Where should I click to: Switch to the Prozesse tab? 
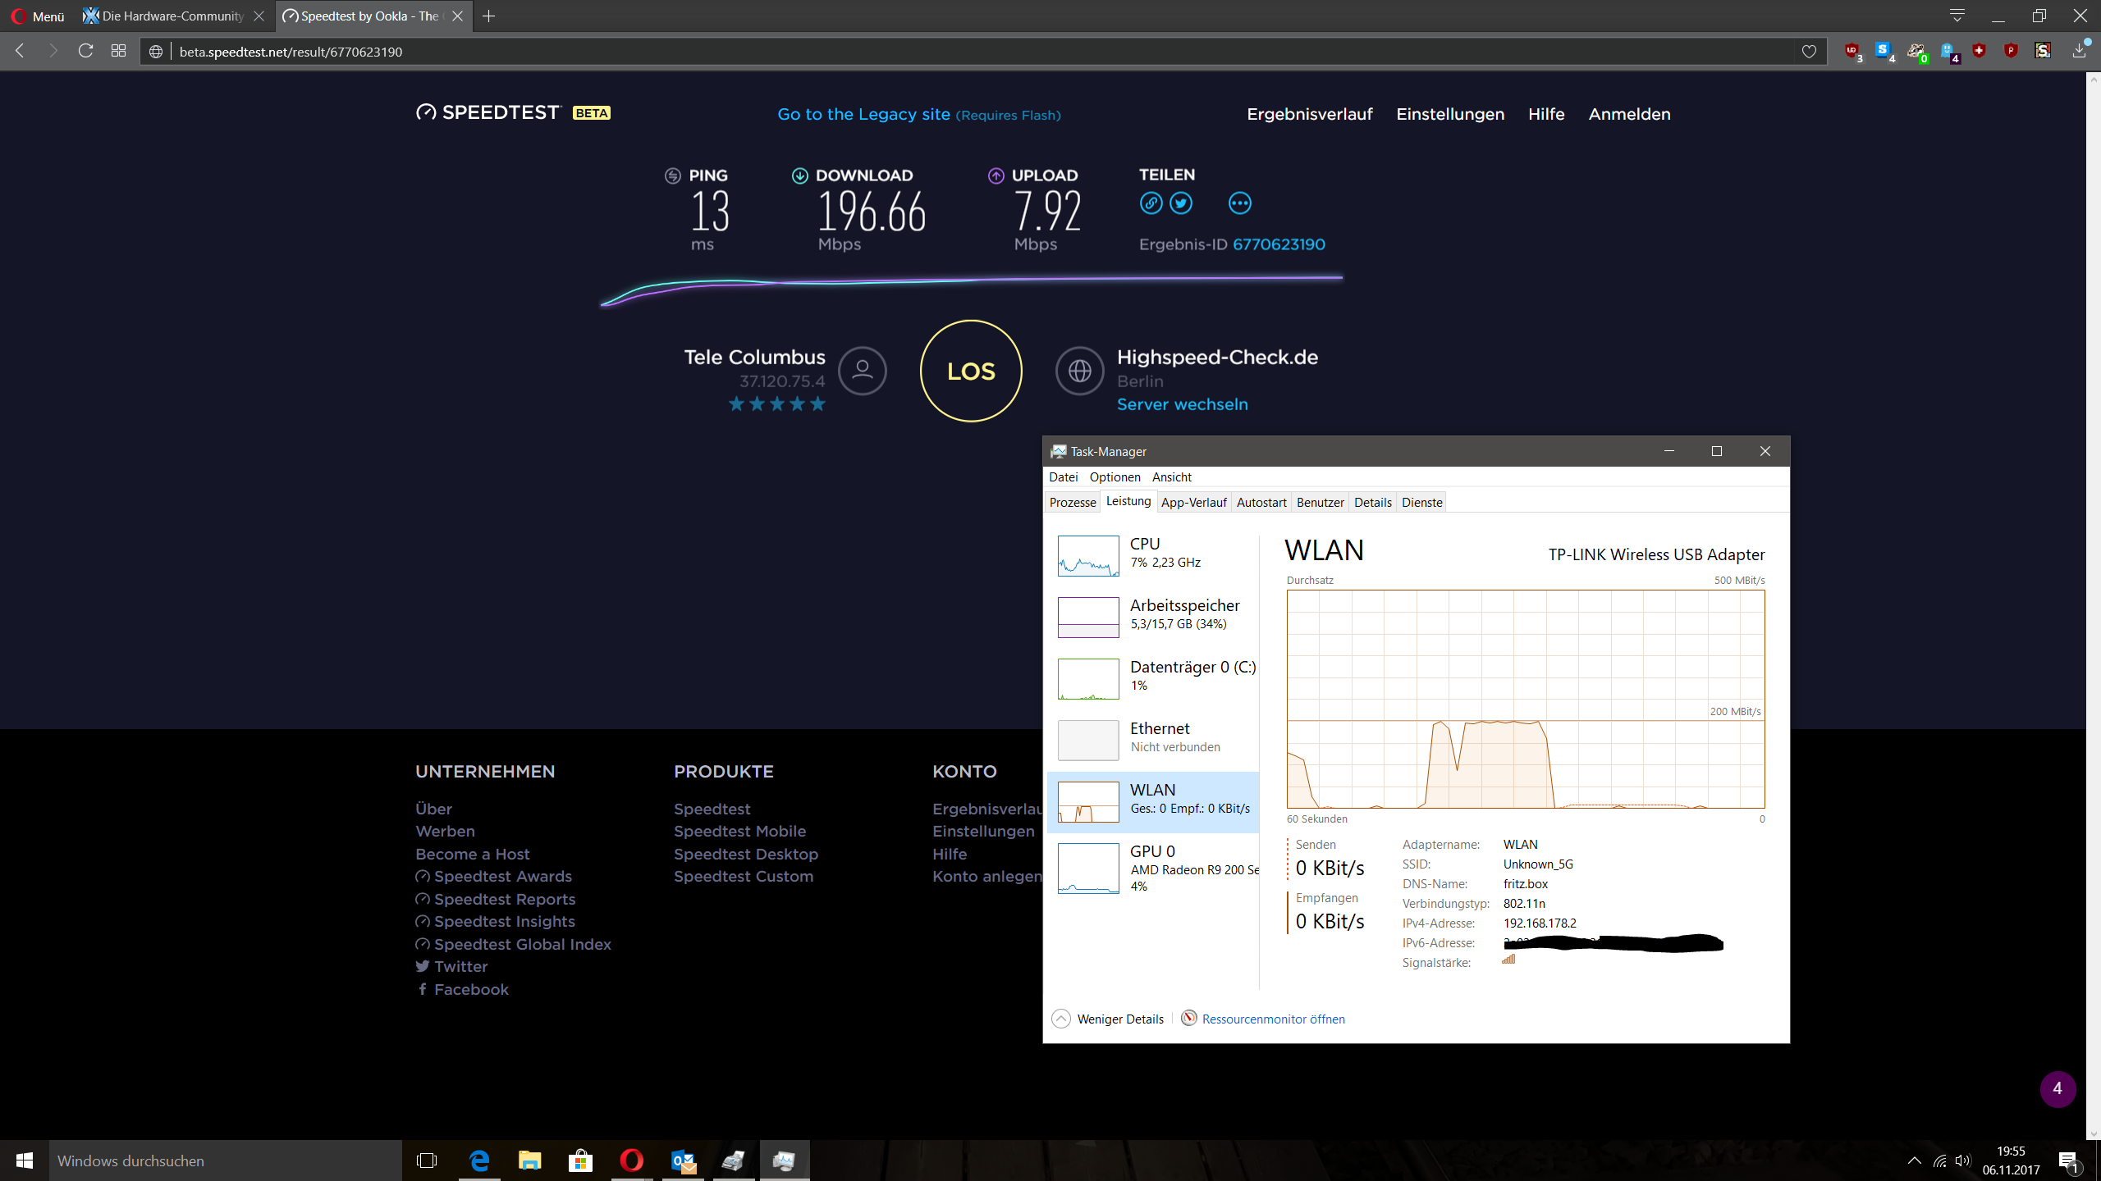click(x=1073, y=502)
